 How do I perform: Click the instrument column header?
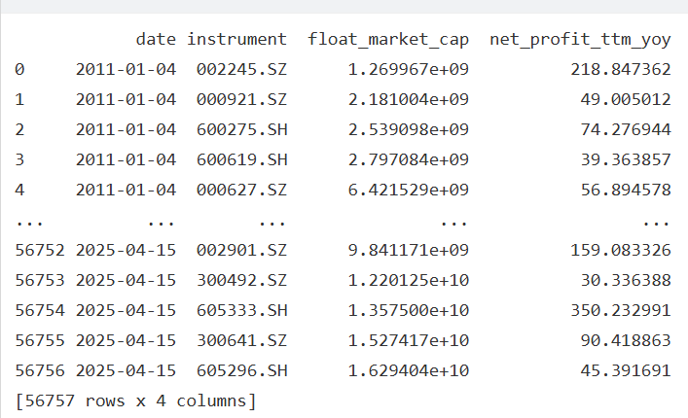236,40
